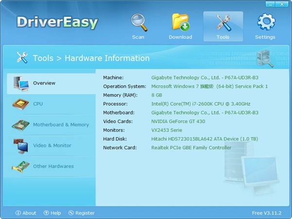Open the Settings label in top navigation

[265, 37]
